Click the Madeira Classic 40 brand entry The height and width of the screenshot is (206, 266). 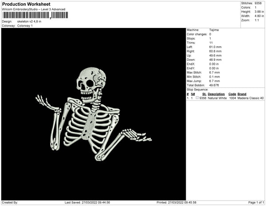pyautogui.click(x=250, y=98)
